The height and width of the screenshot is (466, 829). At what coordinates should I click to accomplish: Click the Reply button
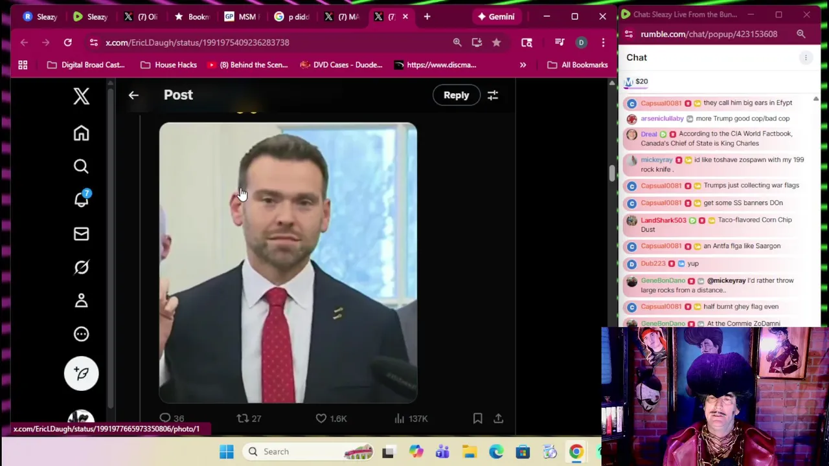(x=457, y=95)
